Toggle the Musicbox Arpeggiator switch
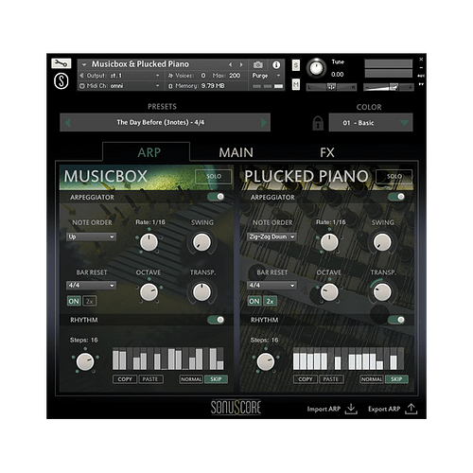The height and width of the screenshot is (473, 473). pos(216,197)
